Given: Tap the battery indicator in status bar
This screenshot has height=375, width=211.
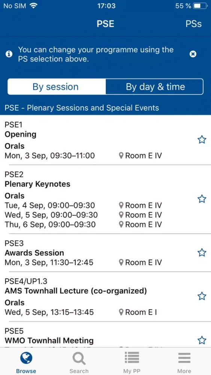Looking at the screenshot, I should (x=200, y=6).
